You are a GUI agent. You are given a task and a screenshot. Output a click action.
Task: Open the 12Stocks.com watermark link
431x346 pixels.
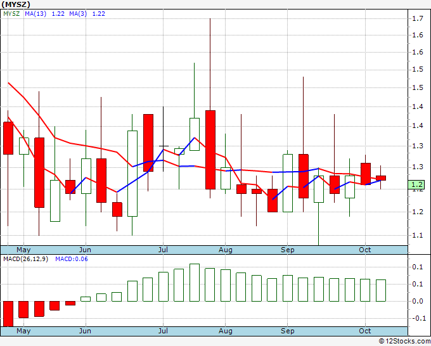tap(402, 340)
